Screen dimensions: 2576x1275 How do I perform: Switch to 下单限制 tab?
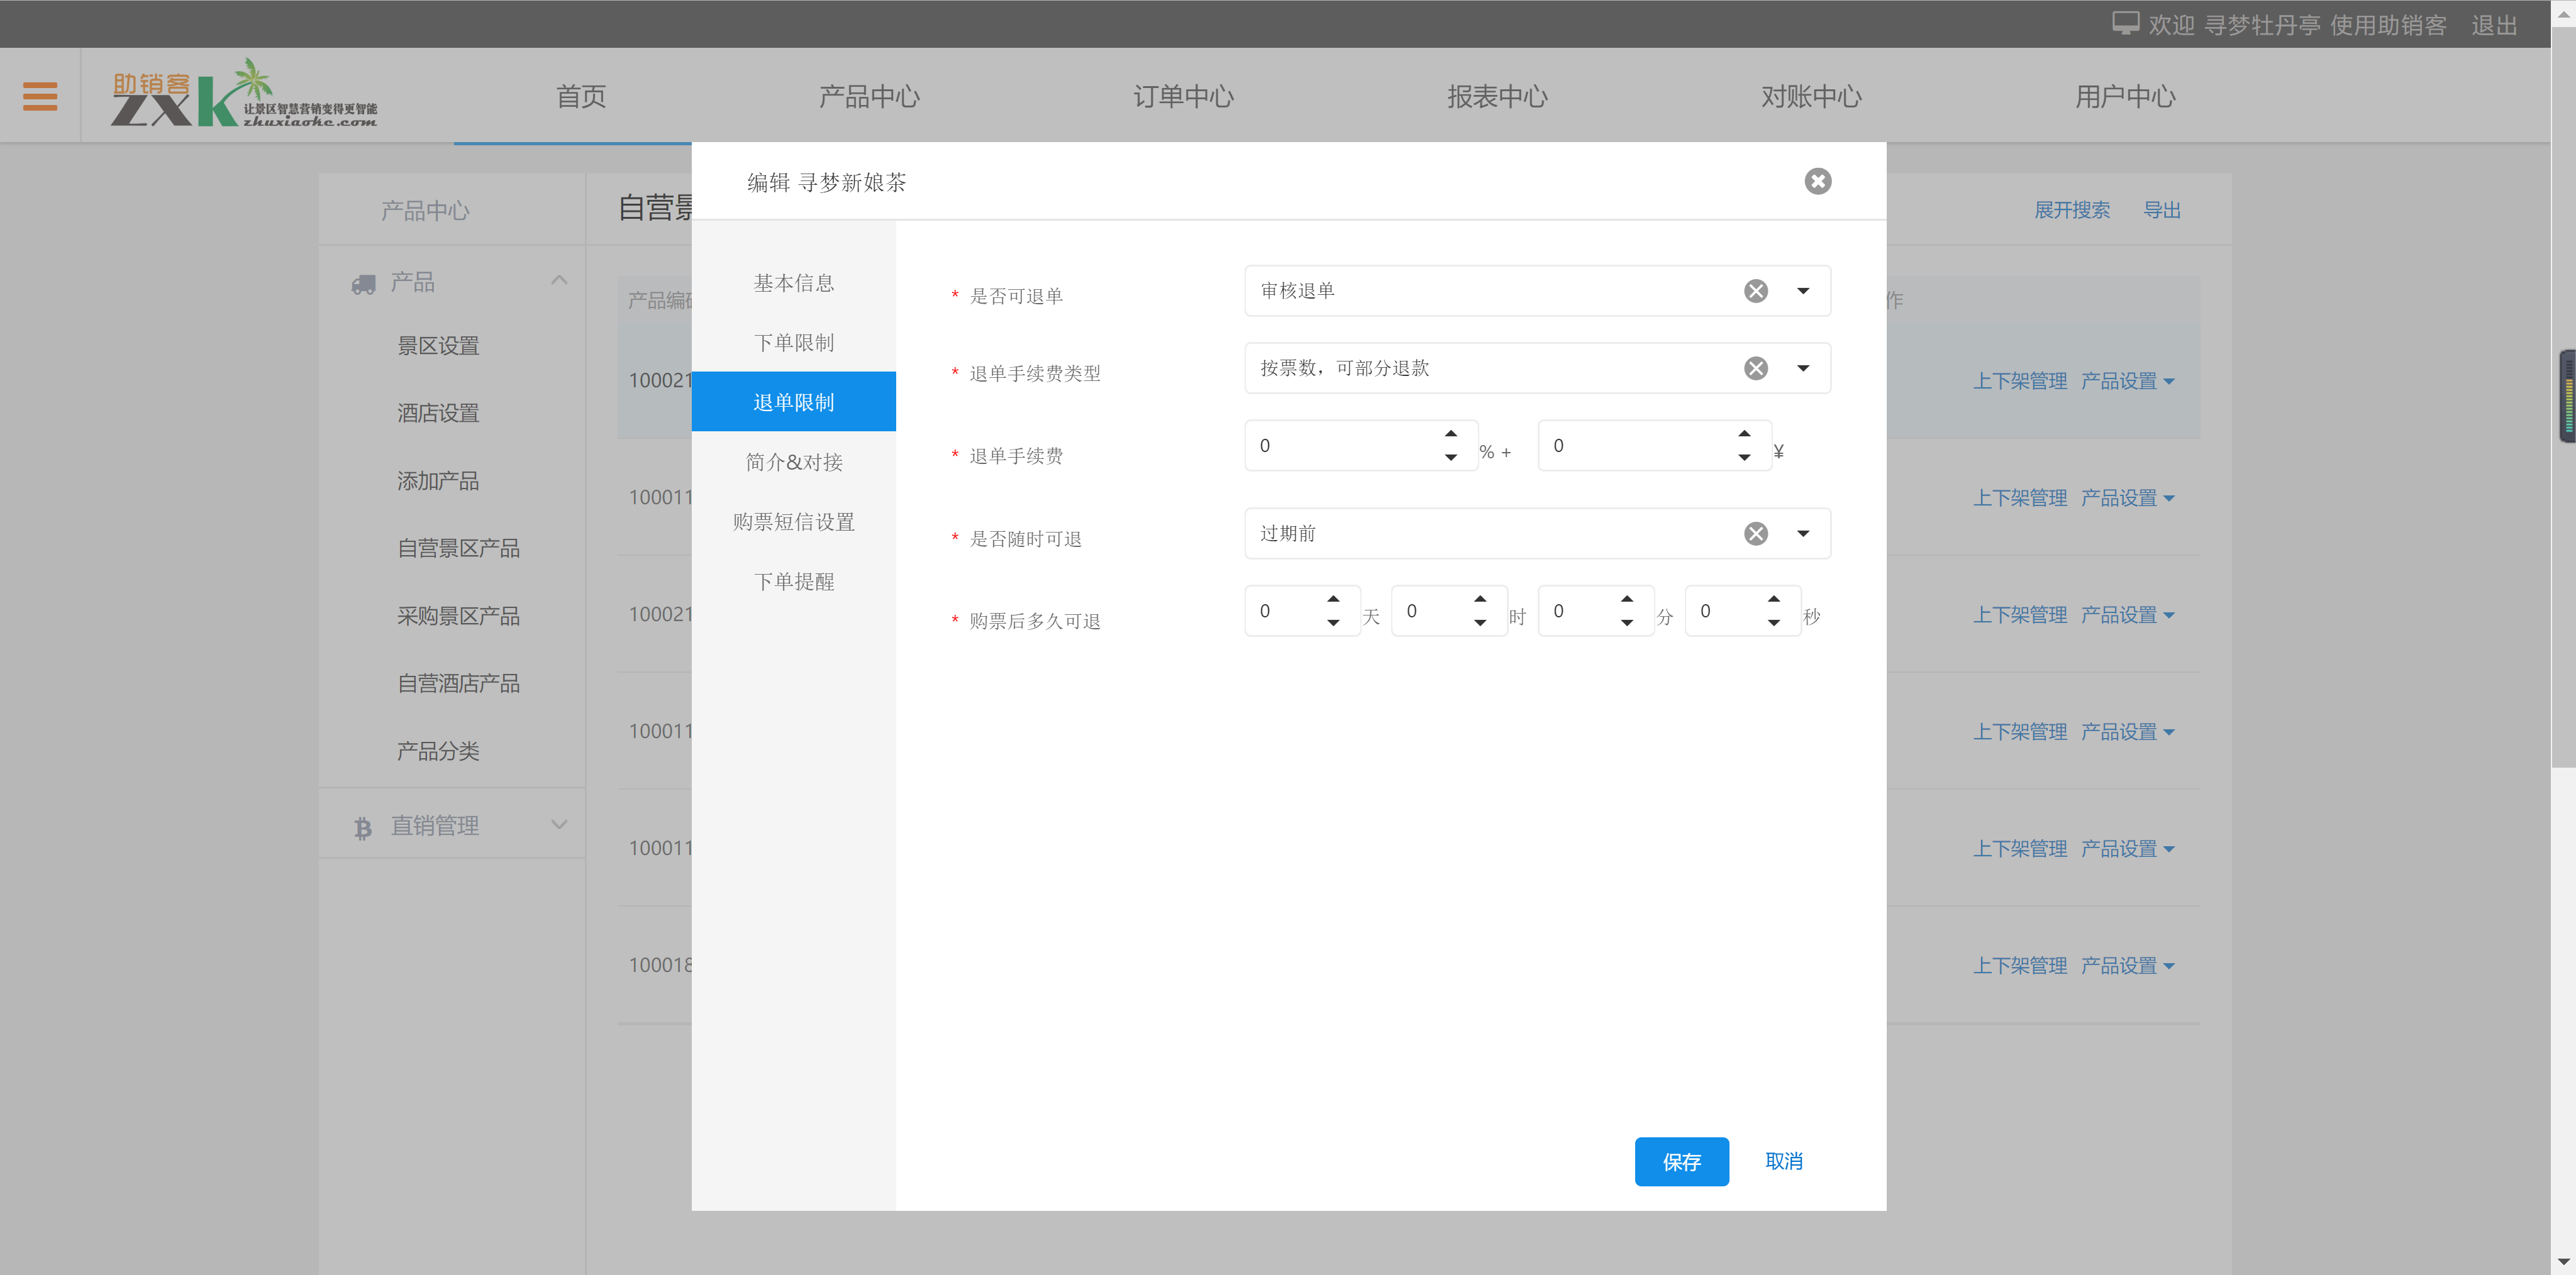[793, 343]
